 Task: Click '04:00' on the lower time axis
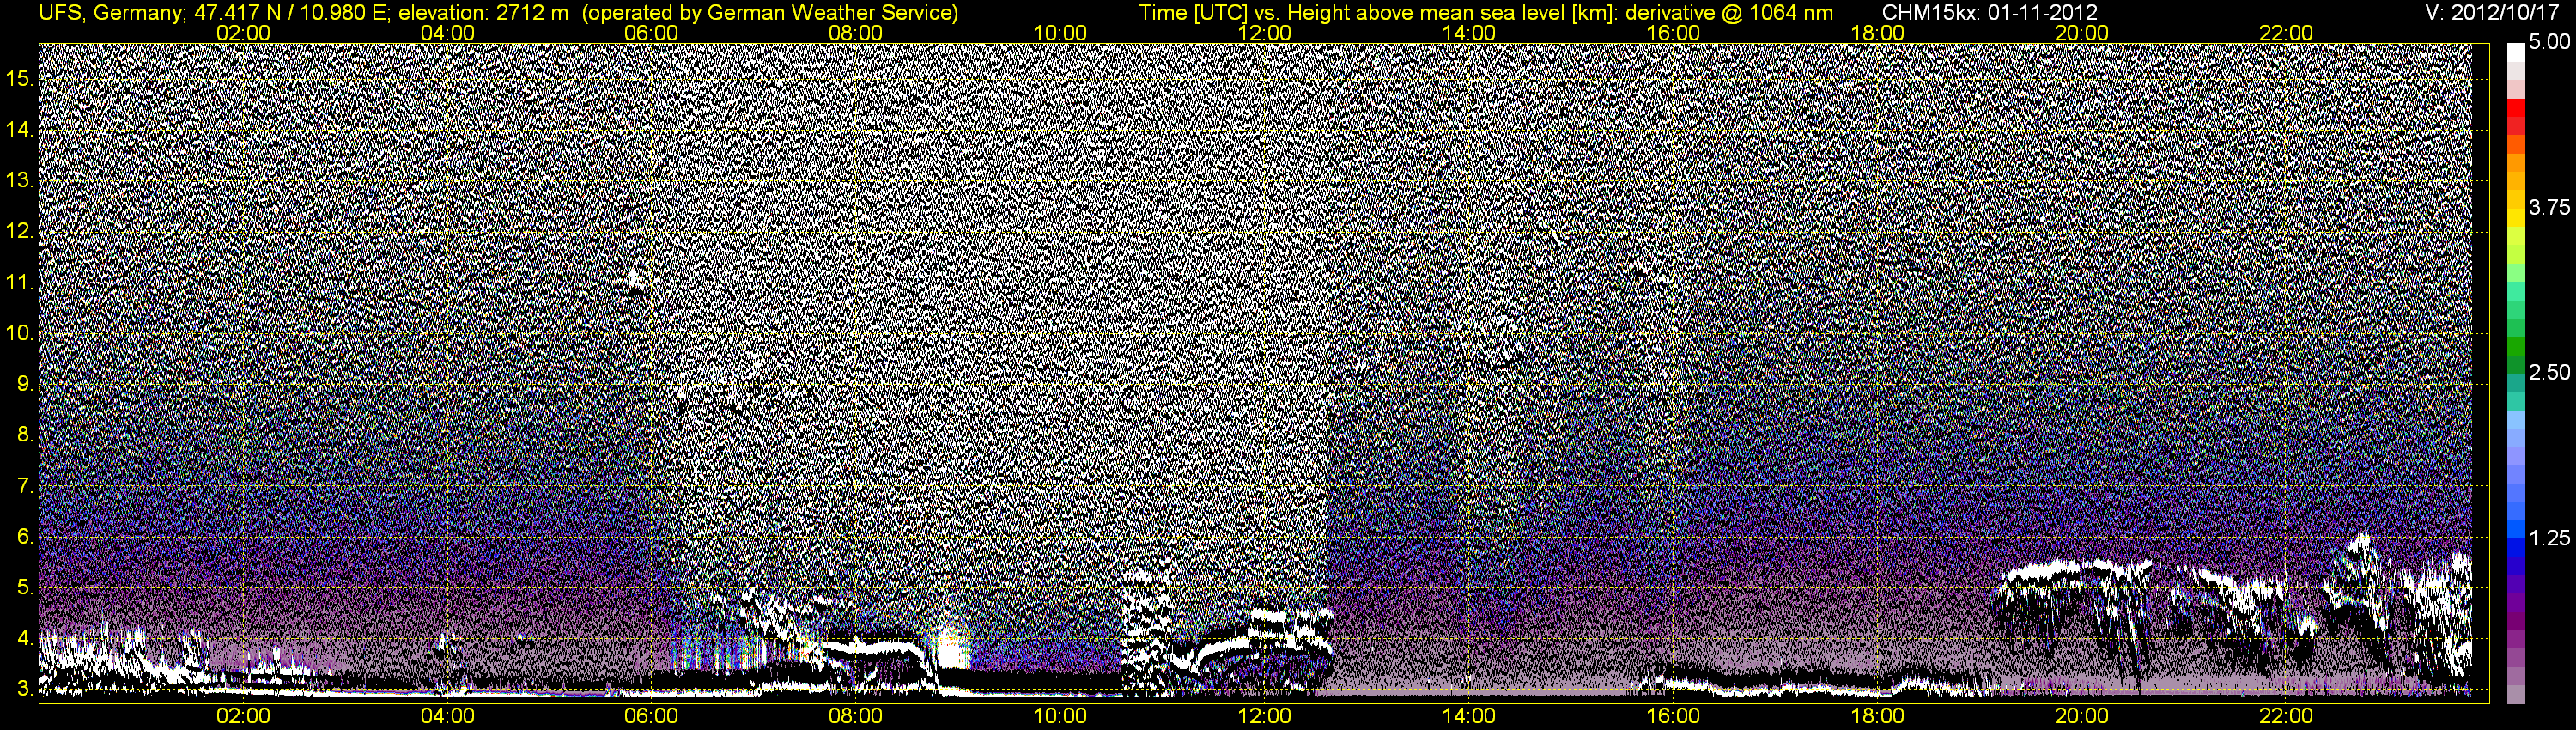[447, 716]
